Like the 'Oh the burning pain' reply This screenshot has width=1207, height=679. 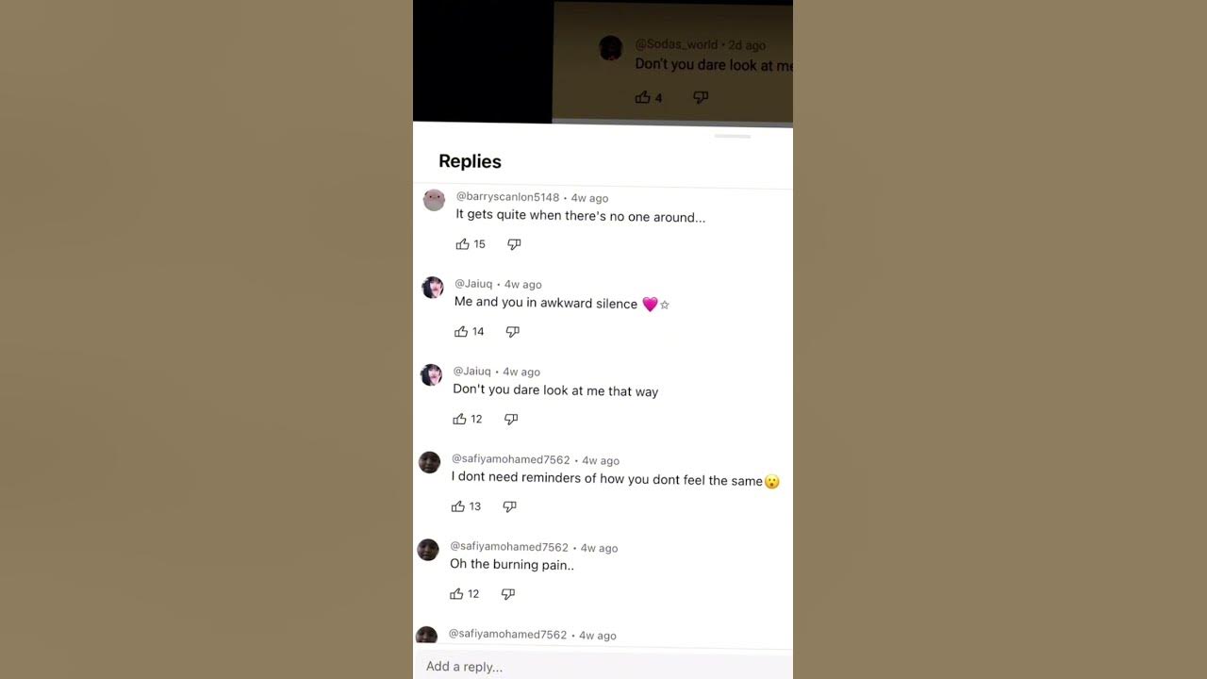[456, 594]
